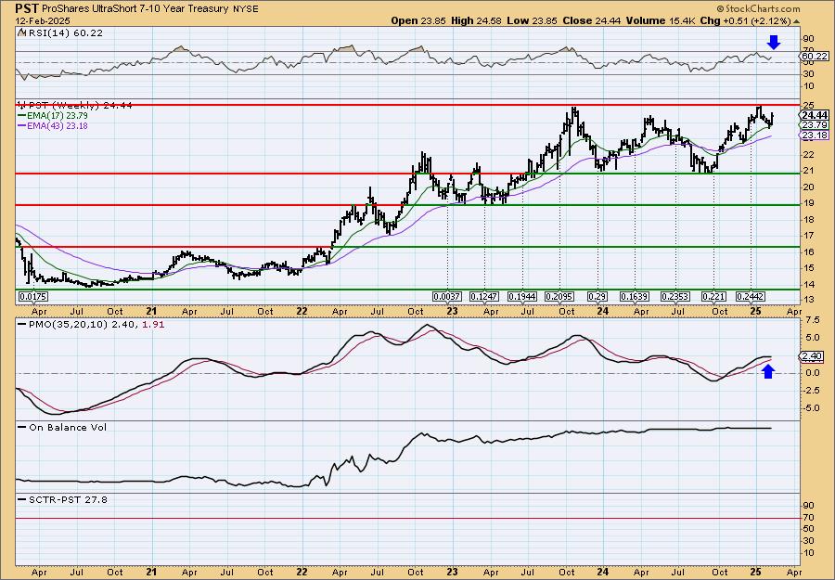
Task: Click the 2.40 PMO value tag on right axis
Action: [x=813, y=356]
